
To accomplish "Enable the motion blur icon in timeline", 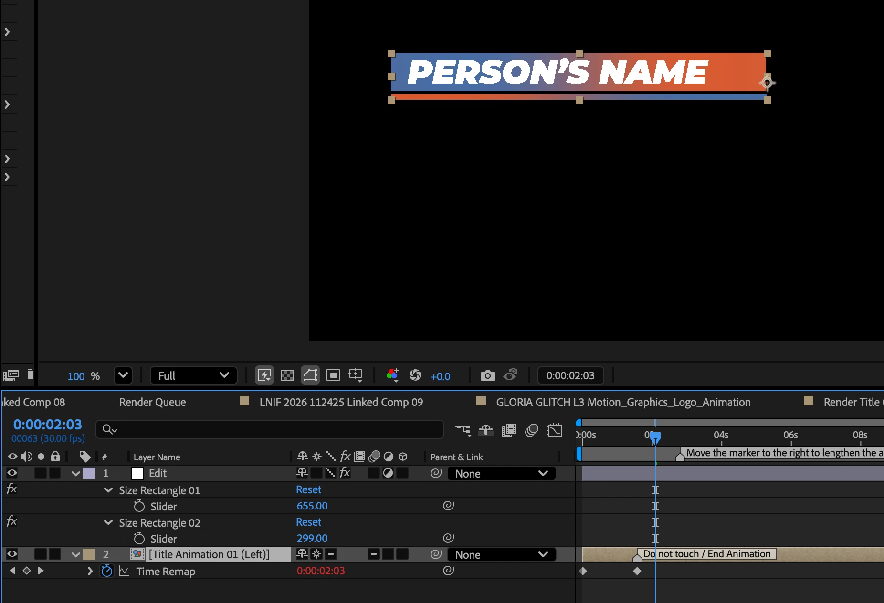I will pos(532,430).
